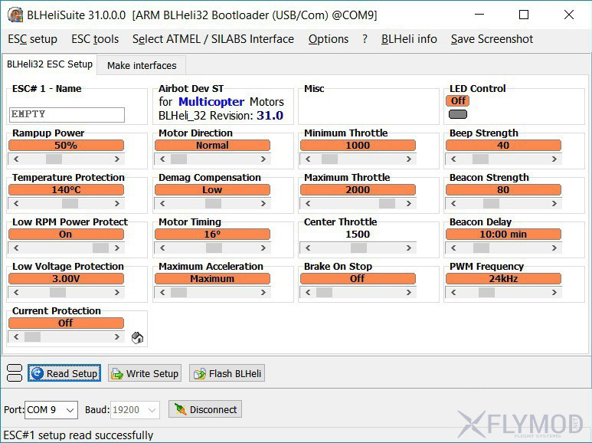Open the question mark help menu
592x443 pixels.
[x=365, y=39]
